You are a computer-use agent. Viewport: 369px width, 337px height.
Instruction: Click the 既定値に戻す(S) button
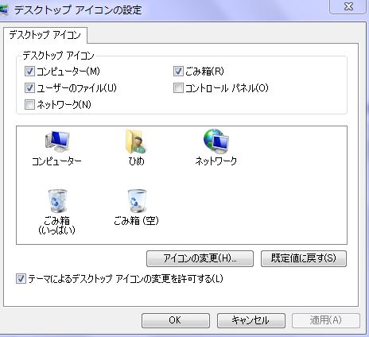[x=304, y=258]
